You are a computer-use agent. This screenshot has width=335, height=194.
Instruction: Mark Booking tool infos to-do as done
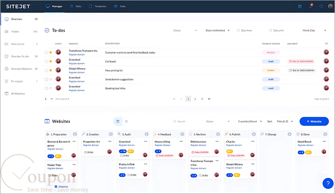coord(46,88)
